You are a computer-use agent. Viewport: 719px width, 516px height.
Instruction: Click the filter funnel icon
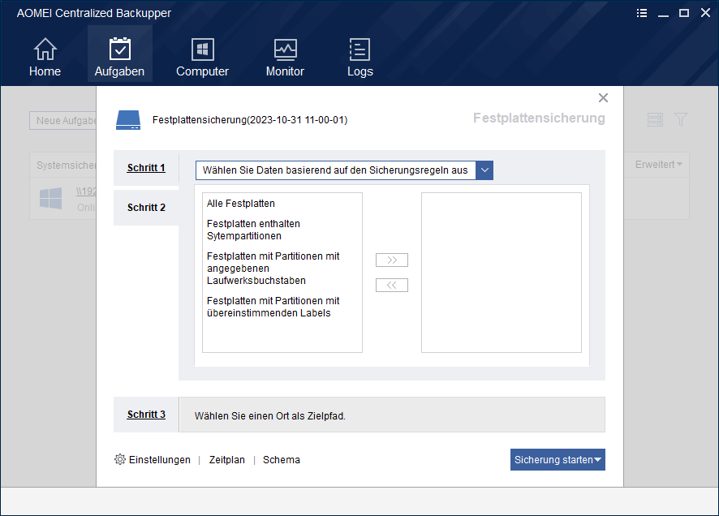681,119
